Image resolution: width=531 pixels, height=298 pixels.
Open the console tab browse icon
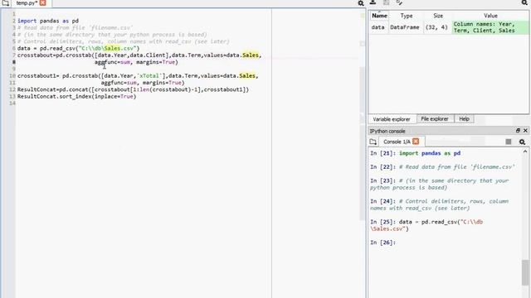pos(373,142)
